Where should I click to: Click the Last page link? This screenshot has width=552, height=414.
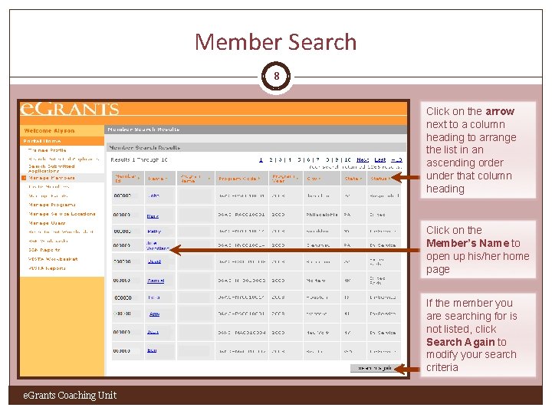379,159
